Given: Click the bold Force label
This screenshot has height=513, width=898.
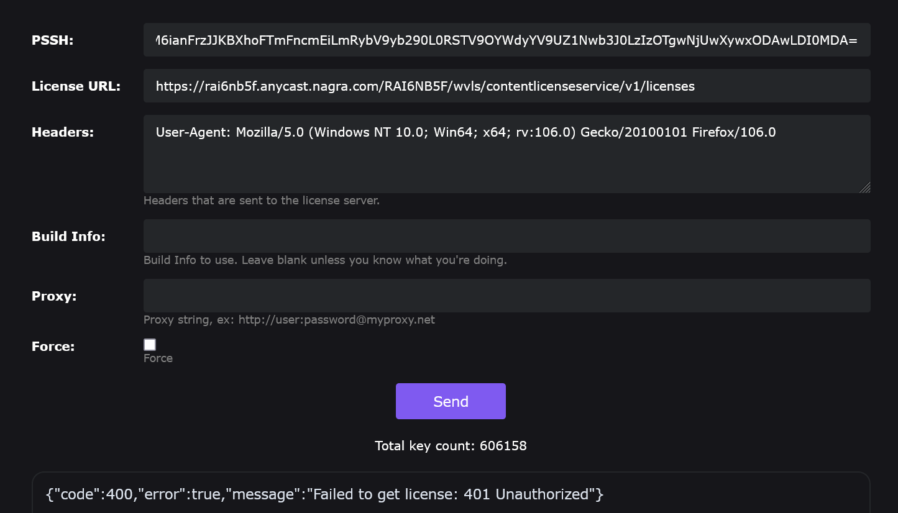Looking at the screenshot, I should [53, 347].
